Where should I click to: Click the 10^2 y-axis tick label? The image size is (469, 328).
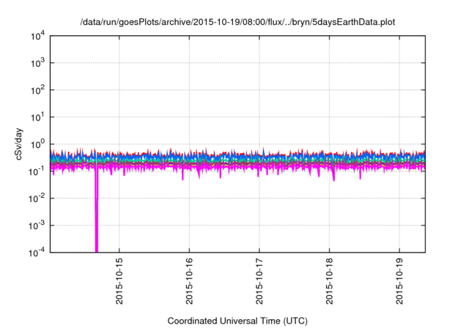pyautogui.click(x=37, y=90)
